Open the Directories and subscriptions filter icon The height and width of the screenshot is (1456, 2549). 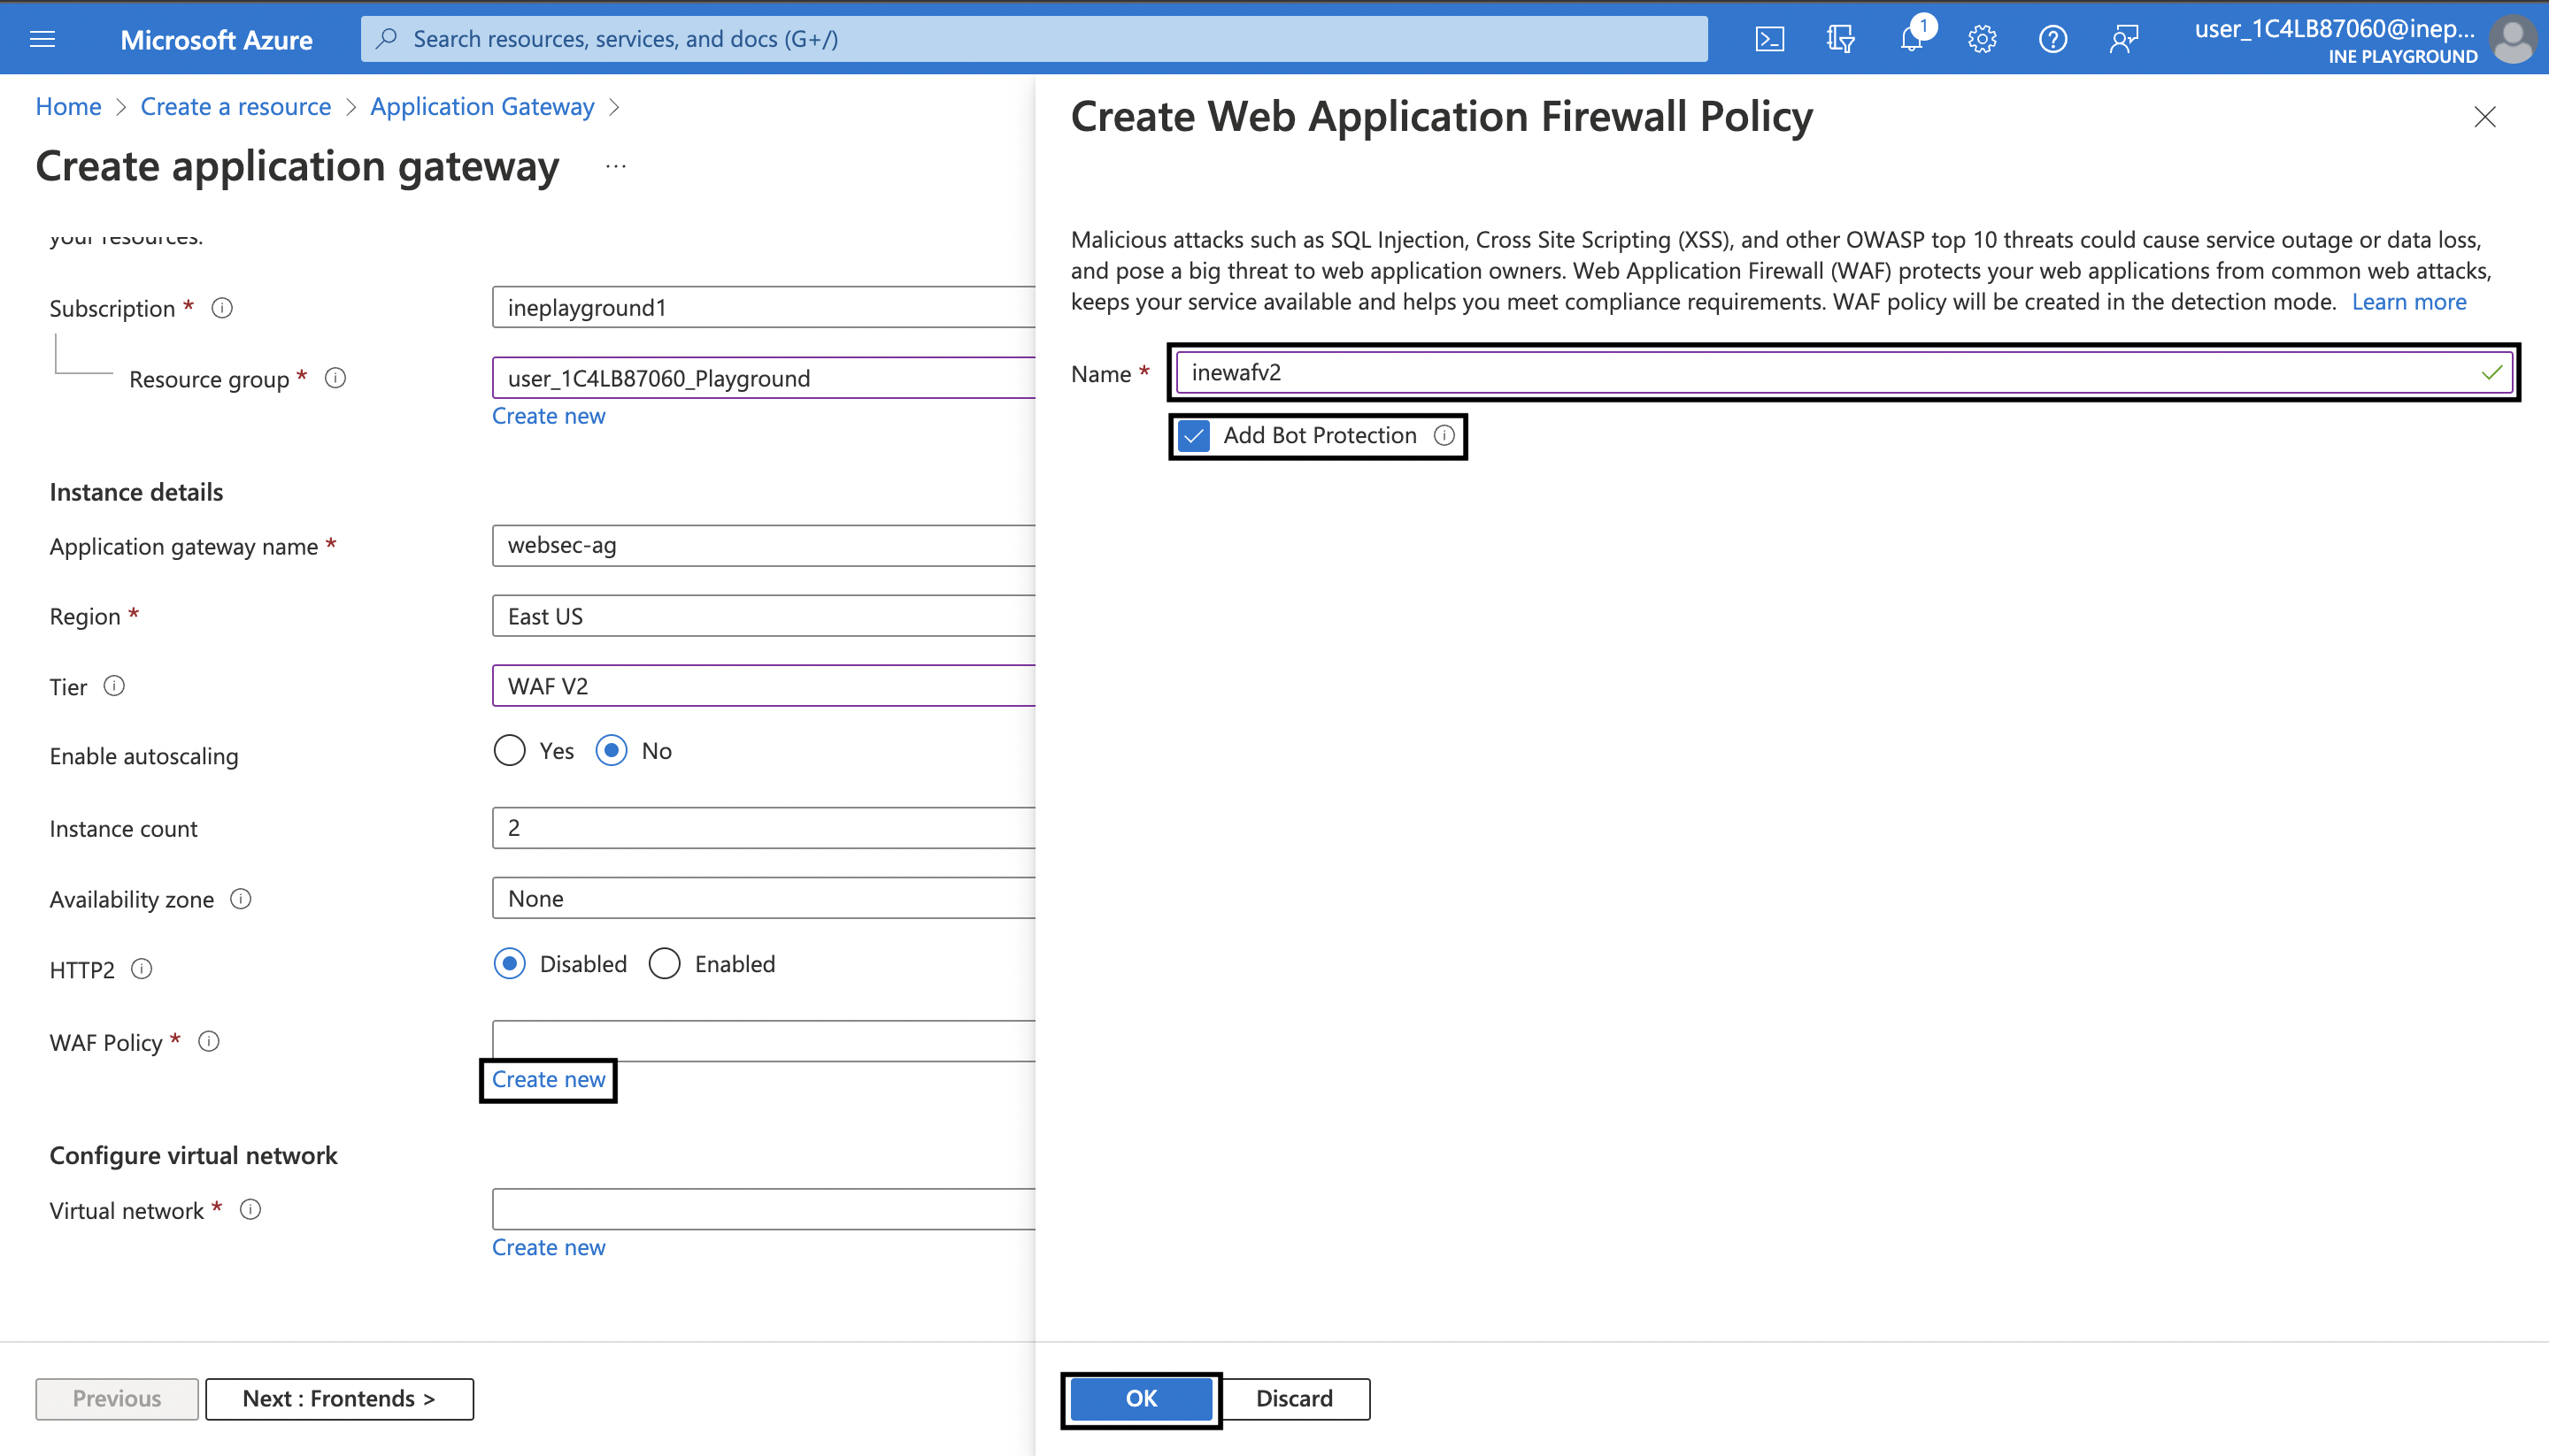pos(1840,39)
